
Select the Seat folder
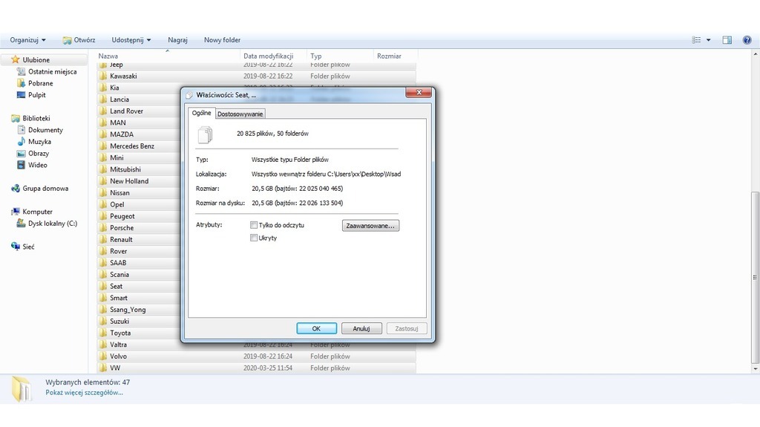point(117,287)
